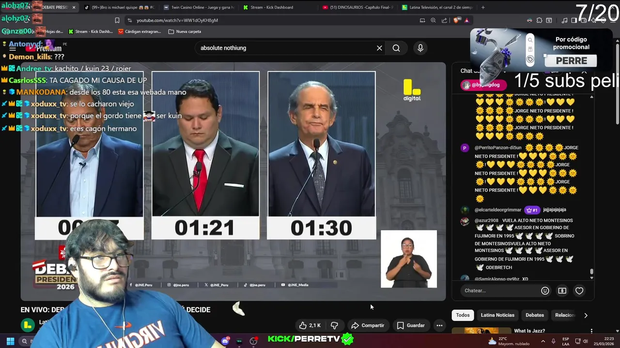This screenshot has width=620, height=348.
Task: Open a new browser tab with plus
Action: pyautogui.click(x=483, y=7)
